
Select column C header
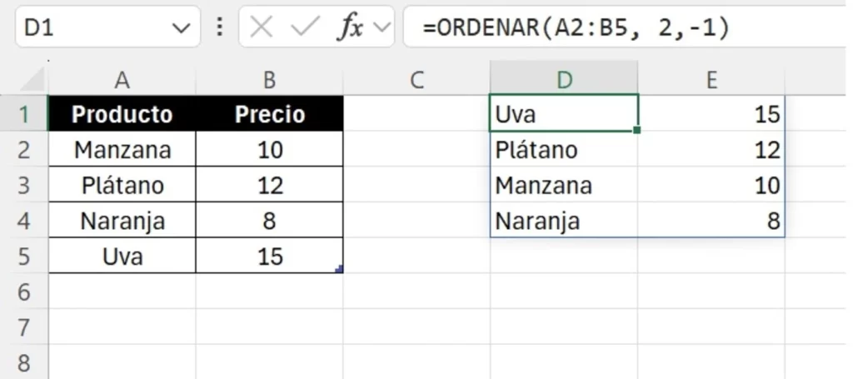click(417, 80)
